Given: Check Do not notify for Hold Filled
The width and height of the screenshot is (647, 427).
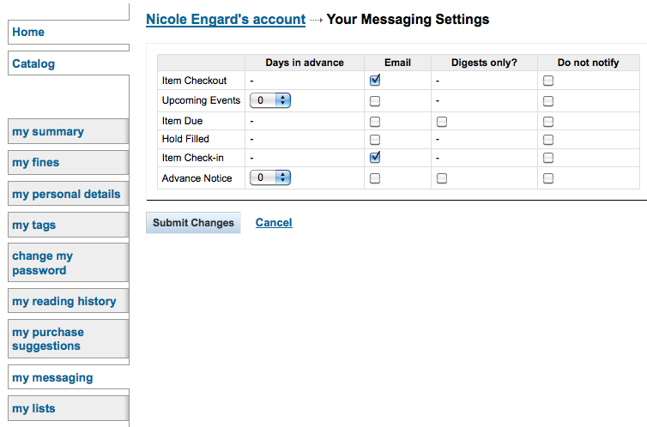Looking at the screenshot, I should 548,140.
